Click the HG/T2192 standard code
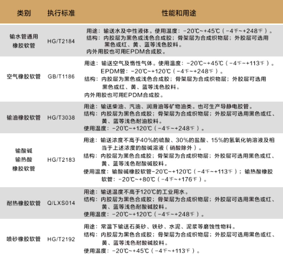This screenshot has width=283, height=260. (x=61, y=239)
